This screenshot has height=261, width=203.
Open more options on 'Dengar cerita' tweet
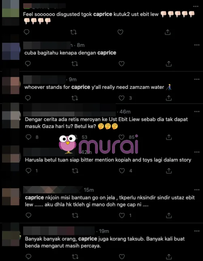197,112
